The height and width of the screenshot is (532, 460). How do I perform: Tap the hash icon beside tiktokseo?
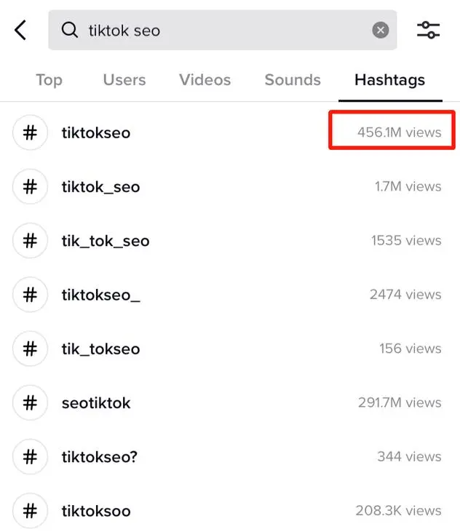point(30,133)
